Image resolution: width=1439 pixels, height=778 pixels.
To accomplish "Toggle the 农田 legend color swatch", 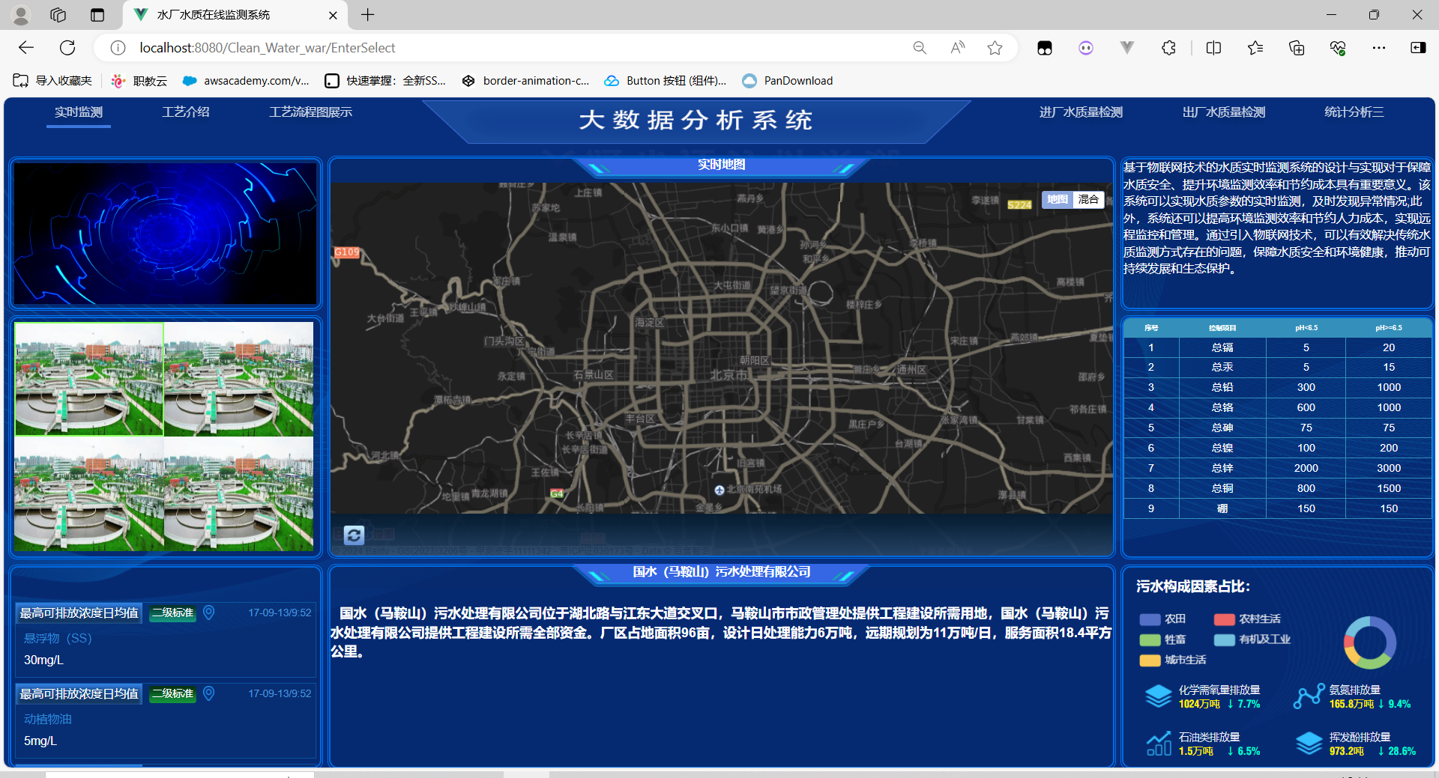I will [x=1150, y=619].
